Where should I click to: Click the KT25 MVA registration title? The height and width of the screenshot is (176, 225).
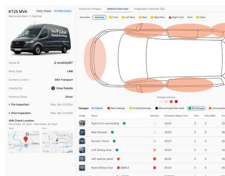click(x=18, y=11)
